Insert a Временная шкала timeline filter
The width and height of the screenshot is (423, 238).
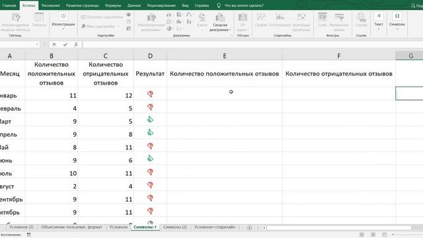339,22
